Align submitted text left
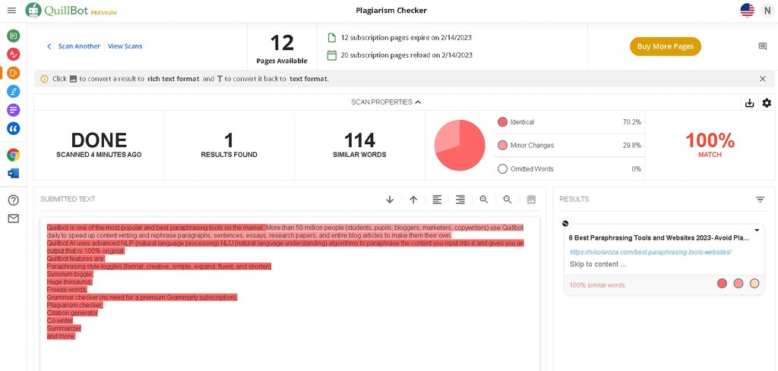 437,199
